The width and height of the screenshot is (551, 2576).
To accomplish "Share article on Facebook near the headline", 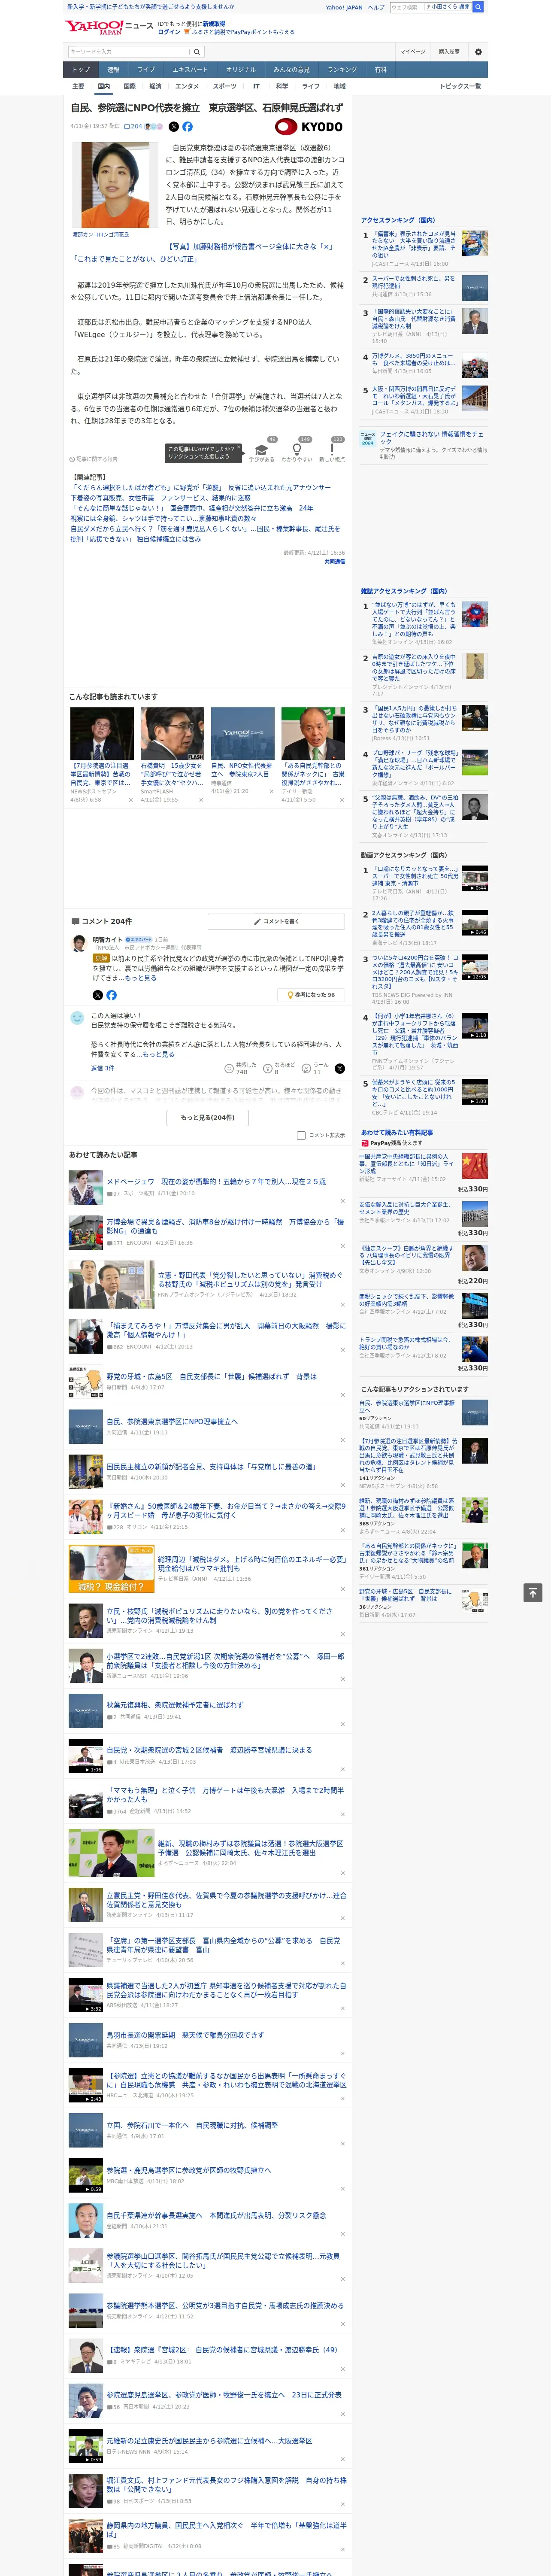I will pos(187,127).
